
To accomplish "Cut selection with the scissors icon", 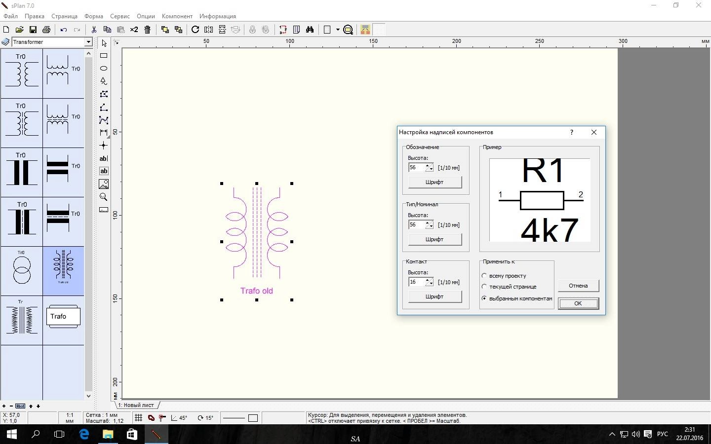I will tap(94, 30).
